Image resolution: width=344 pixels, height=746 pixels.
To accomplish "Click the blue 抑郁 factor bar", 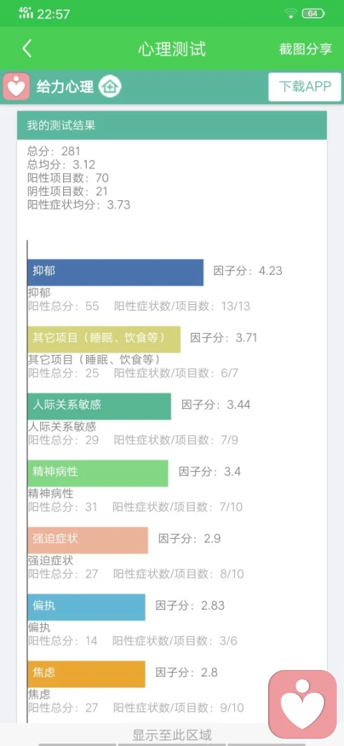I will pyautogui.click(x=115, y=272).
